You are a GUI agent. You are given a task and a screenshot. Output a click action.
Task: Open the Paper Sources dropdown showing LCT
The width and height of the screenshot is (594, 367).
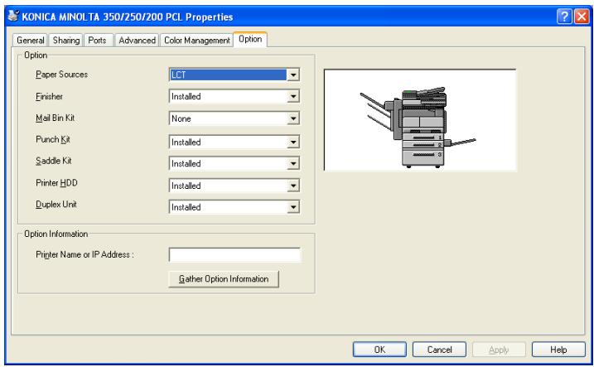pyautogui.click(x=234, y=75)
